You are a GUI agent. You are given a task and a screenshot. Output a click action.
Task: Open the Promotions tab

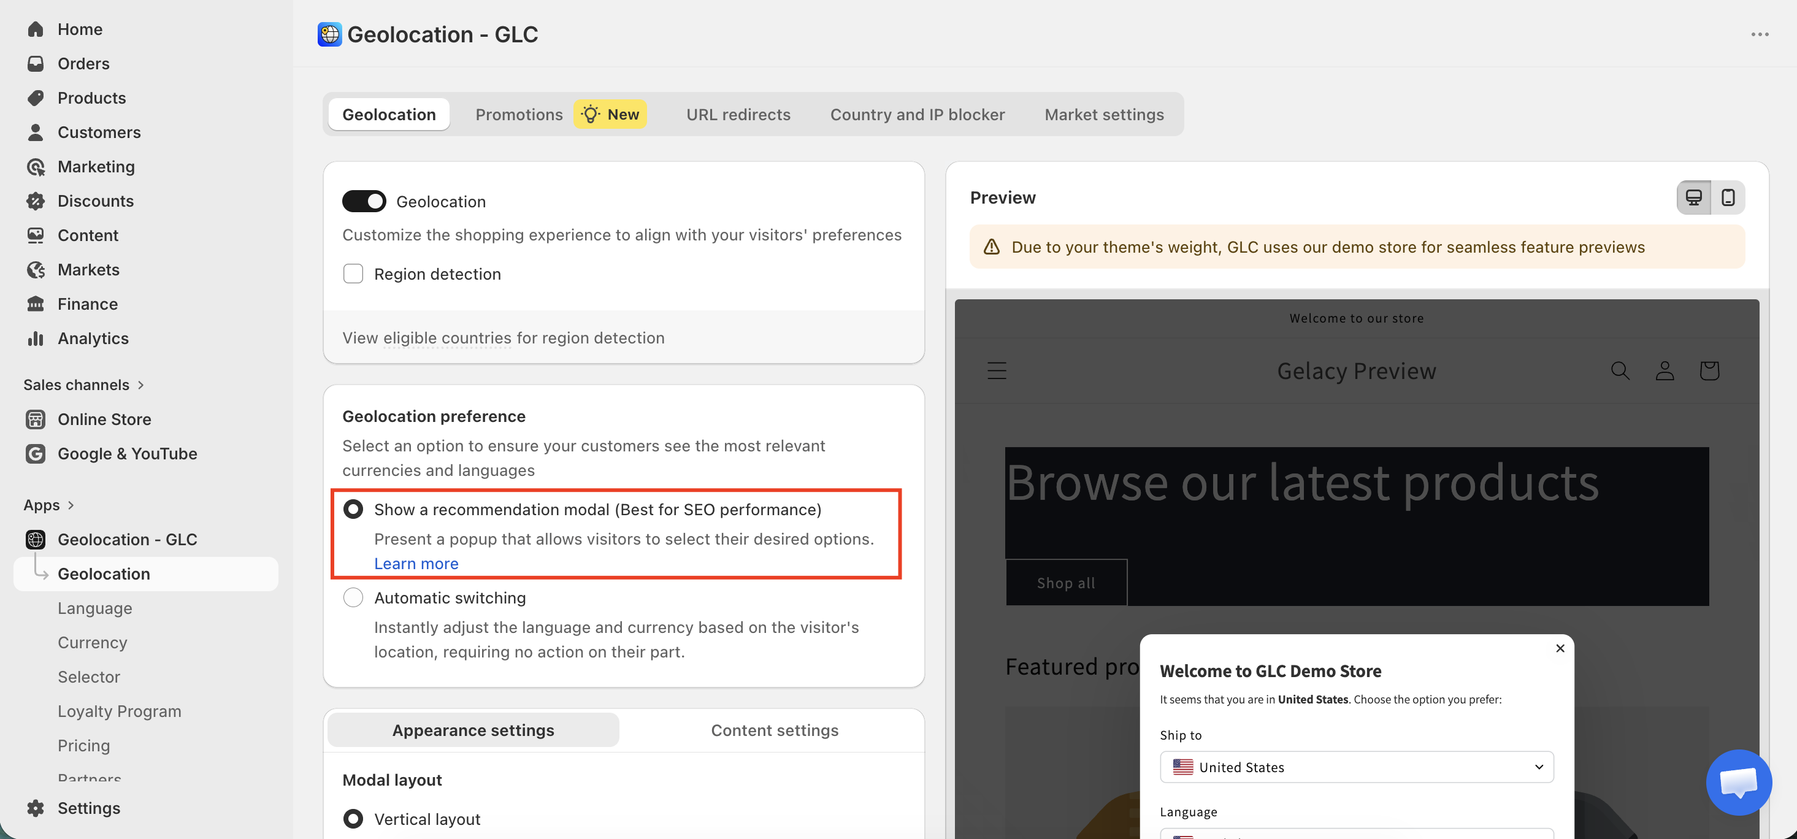(518, 114)
